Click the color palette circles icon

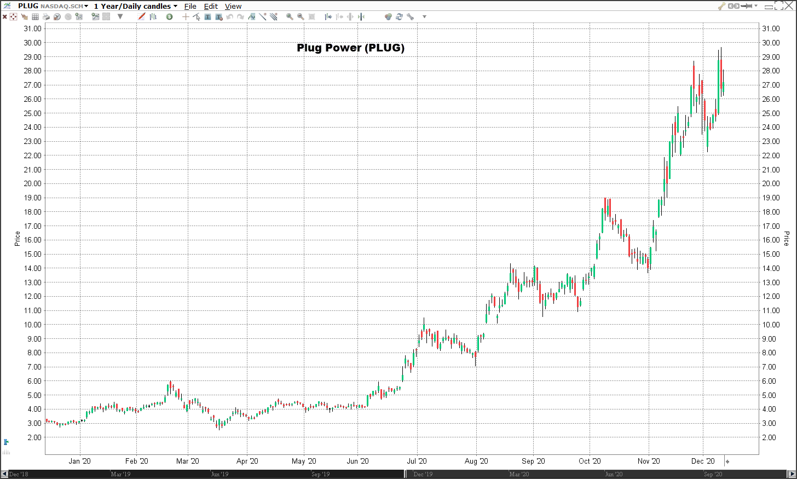[x=388, y=17]
